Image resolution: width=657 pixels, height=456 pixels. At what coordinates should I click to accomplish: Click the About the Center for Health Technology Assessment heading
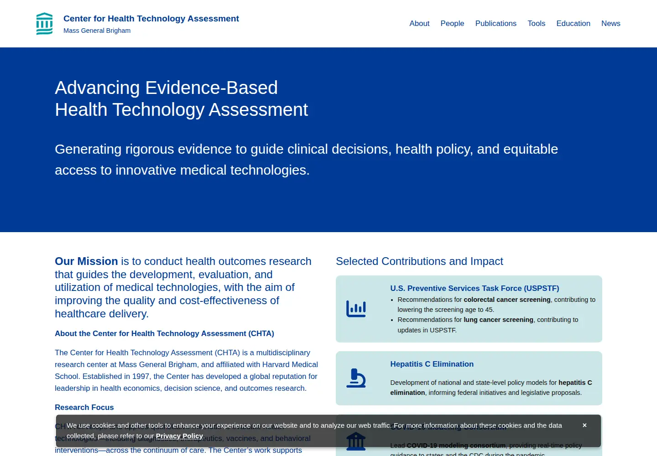[164, 333]
